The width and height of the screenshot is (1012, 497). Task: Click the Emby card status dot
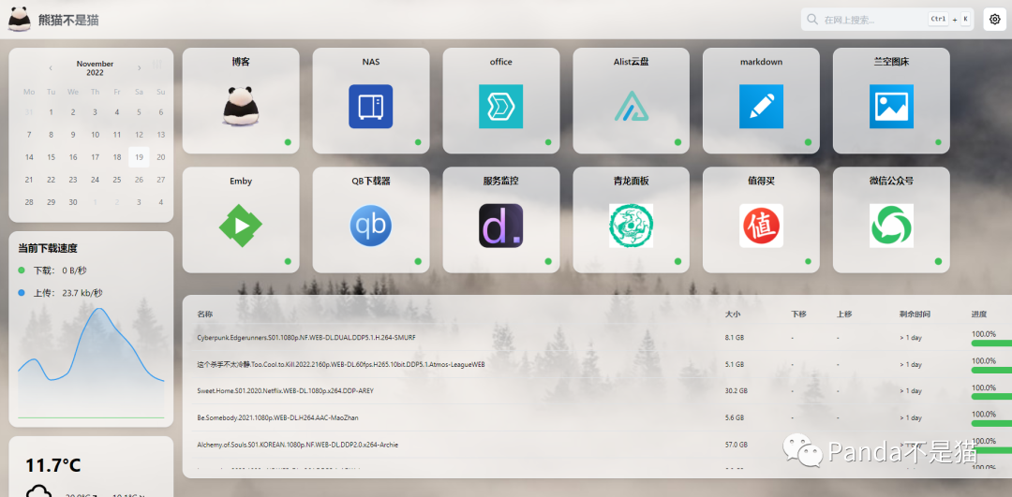pyautogui.click(x=288, y=261)
